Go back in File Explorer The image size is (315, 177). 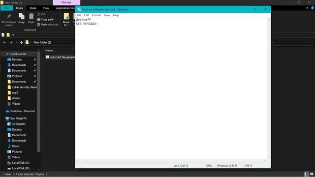pos(4,42)
